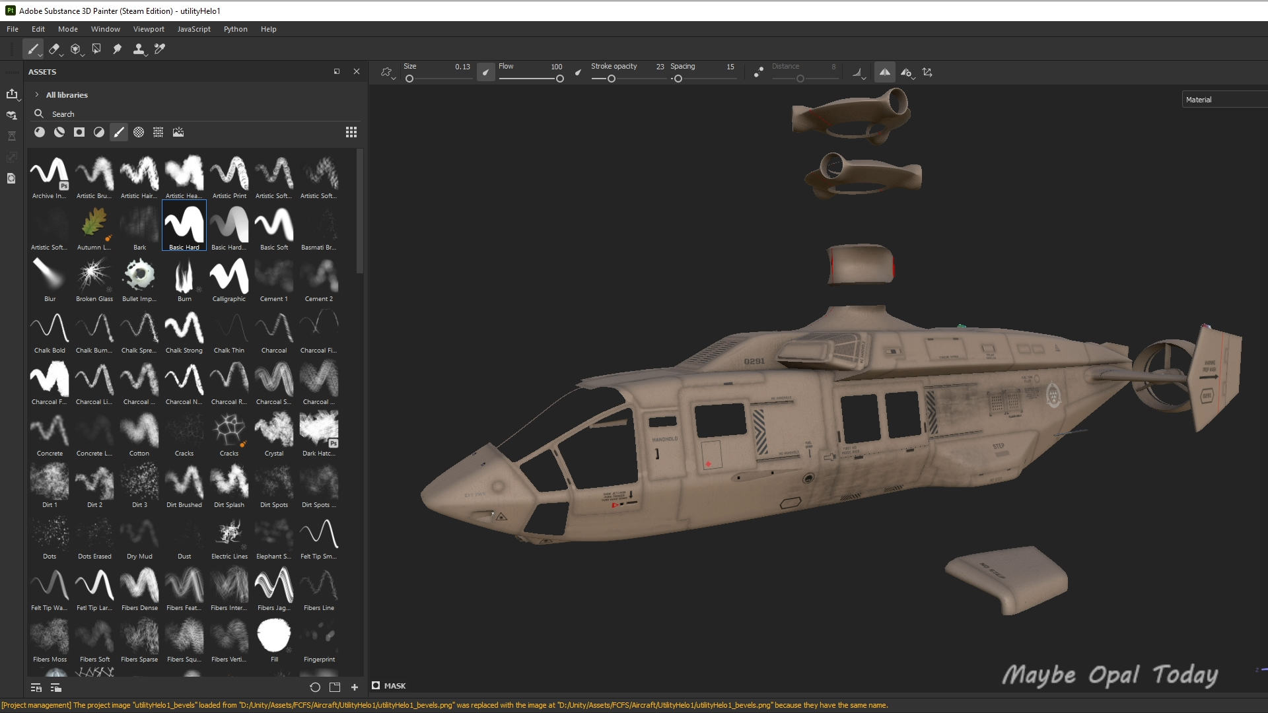Open the Help menu
The height and width of the screenshot is (713, 1268).
tap(268, 29)
